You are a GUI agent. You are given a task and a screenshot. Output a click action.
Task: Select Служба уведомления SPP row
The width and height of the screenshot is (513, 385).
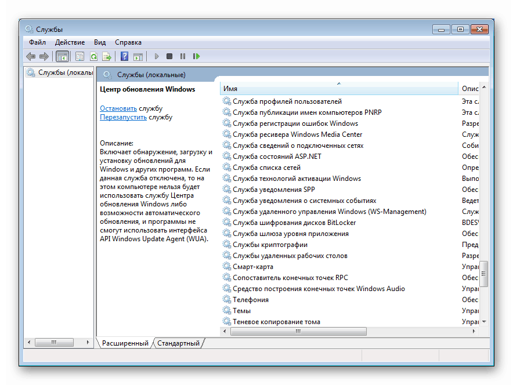[x=350, y=190]
